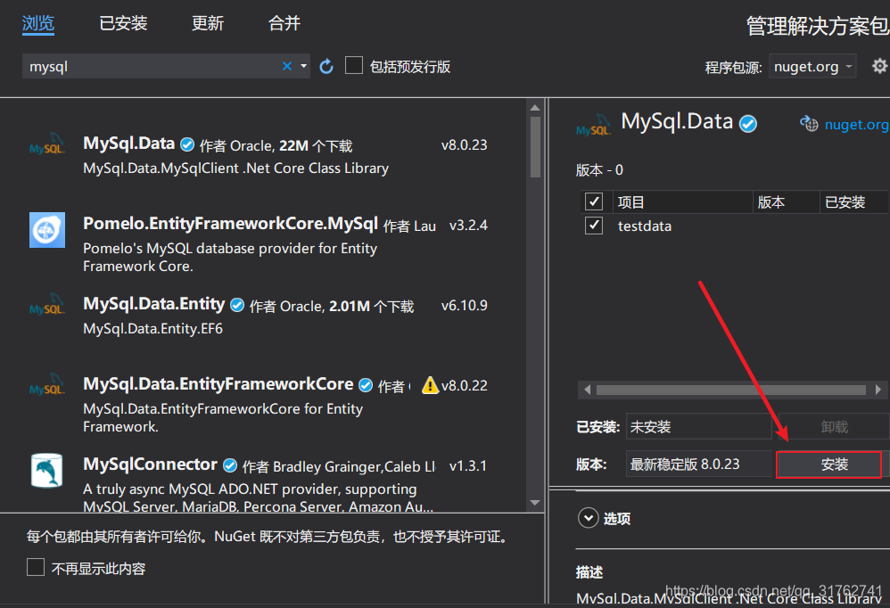Click verified badge next to MySqlConnector
The height and width of the screenshot is (608, 890).
(230, 465)
